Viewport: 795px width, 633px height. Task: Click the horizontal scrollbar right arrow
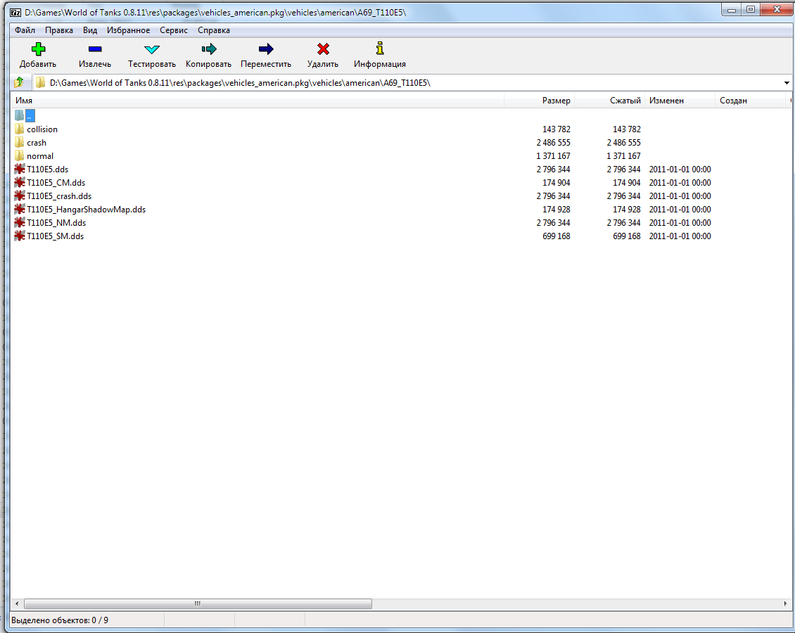click(785, 603)
